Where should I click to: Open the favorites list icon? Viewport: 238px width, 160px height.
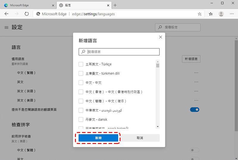point(211,14)
